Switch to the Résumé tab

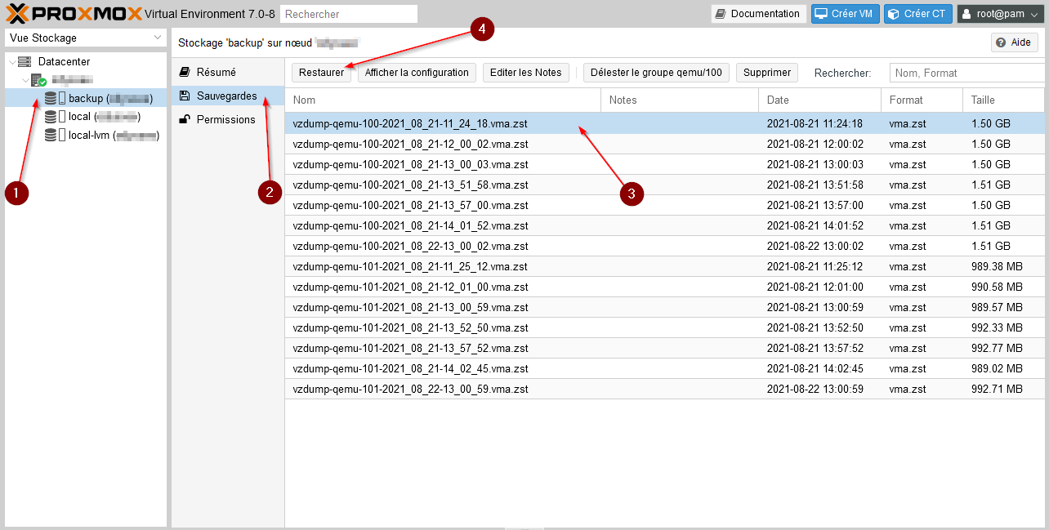pos(216,73)
